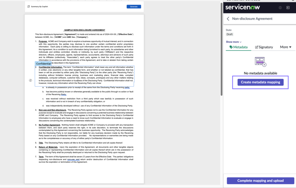Click the Title heading in section 5
The image size is (296, 188).
point(41,143)
